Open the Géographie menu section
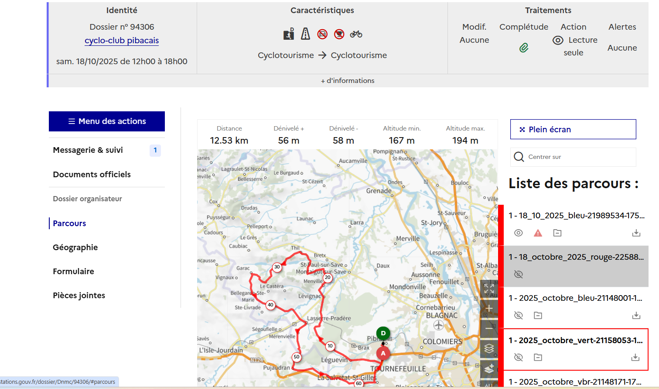Screen dimensions: 659x389 click(x=75, y=248)
